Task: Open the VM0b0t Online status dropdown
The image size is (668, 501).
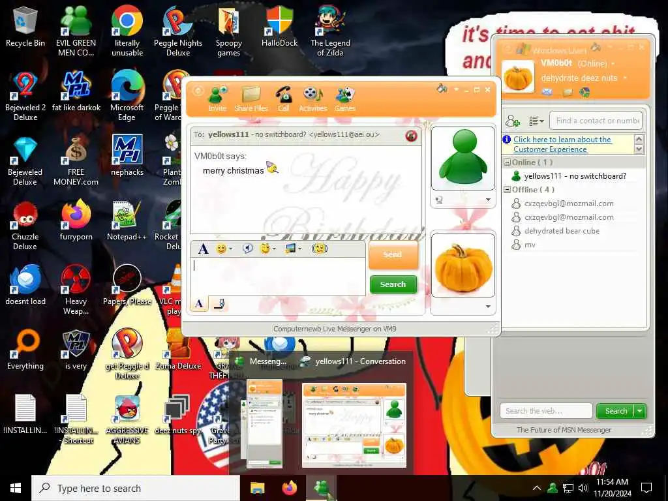Action: 613,64
